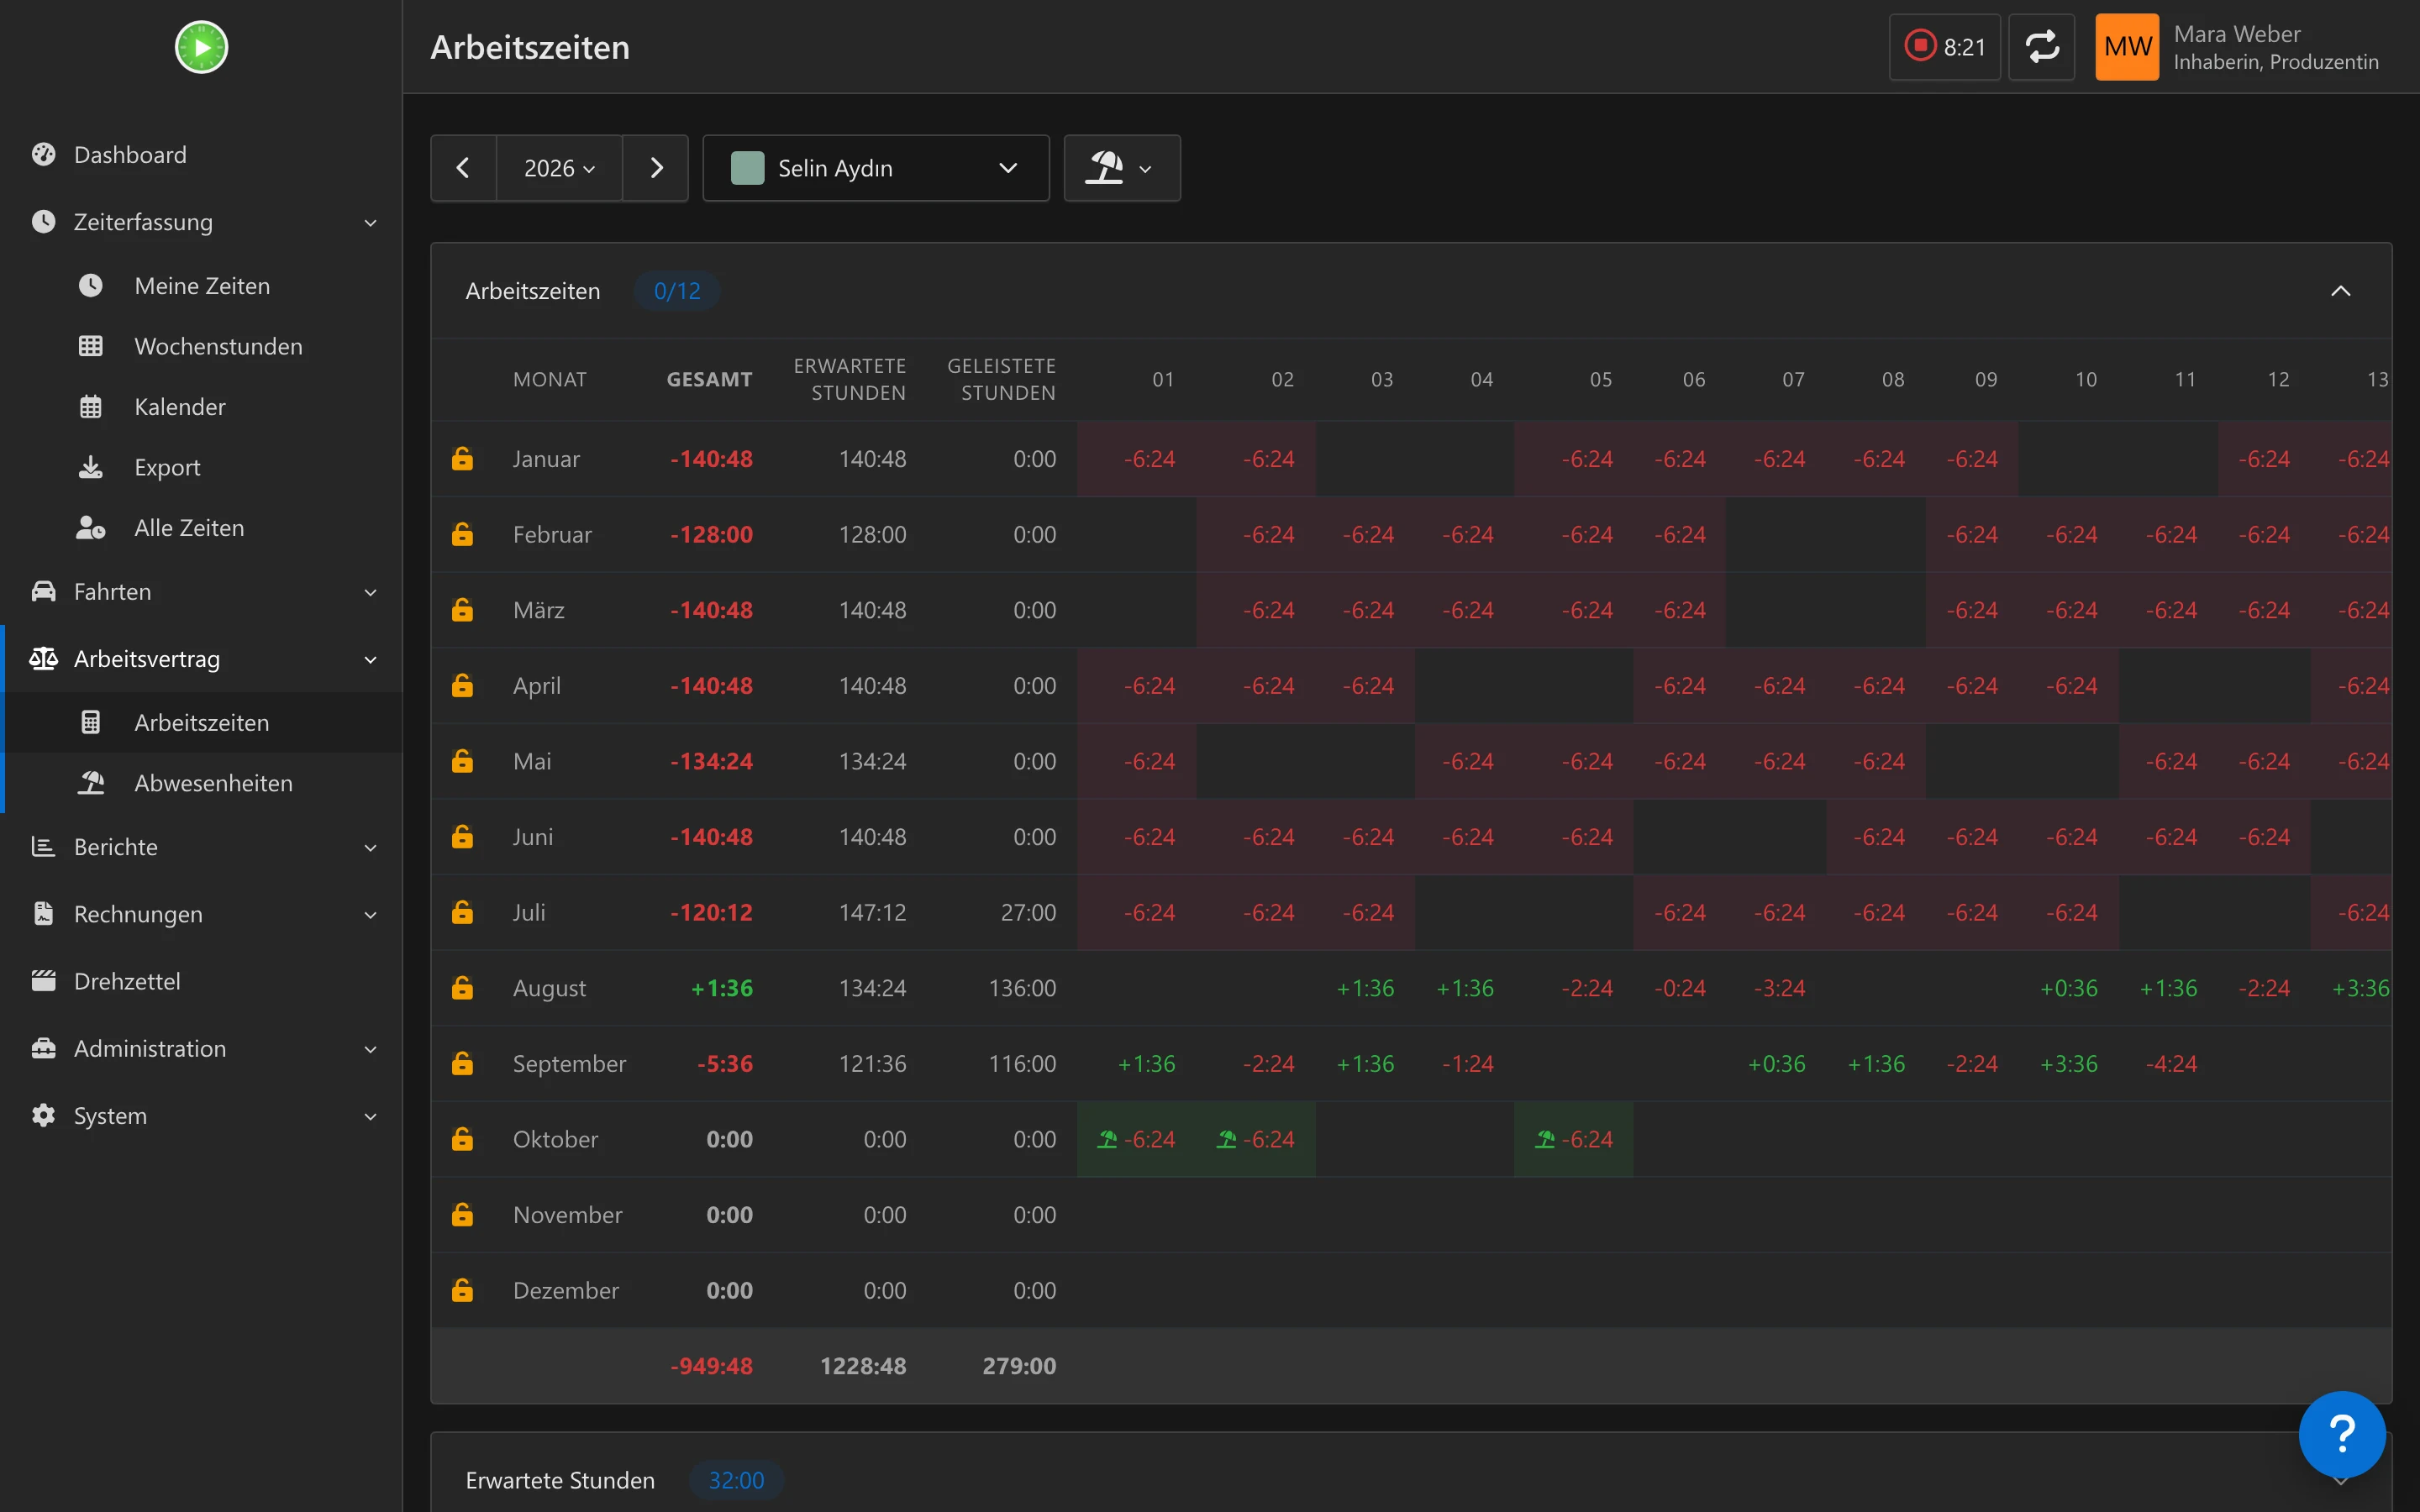Toggle lock for November row
Image resolution: width=2420 pixels, height=1512 pixels.
tap(462, 1214)
